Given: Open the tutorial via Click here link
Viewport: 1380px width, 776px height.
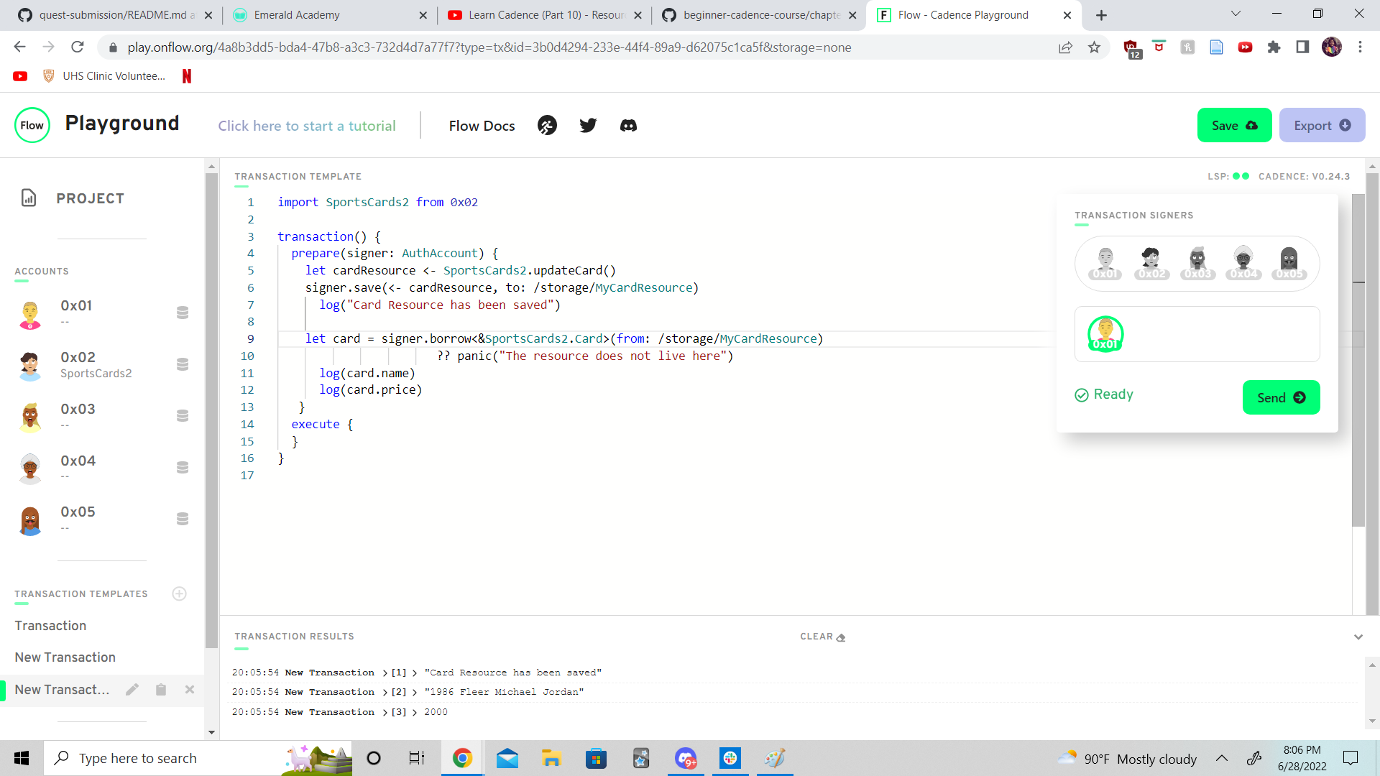Looking at the screenshot, I should click(307, 126).
